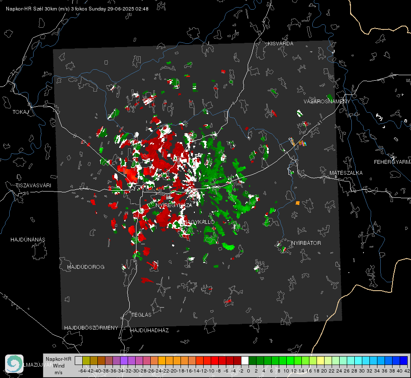Click the VÁSÁROSNAMÉNY city label
The image size is (411, 378).
pyautogui.click(x=327, y=102)
